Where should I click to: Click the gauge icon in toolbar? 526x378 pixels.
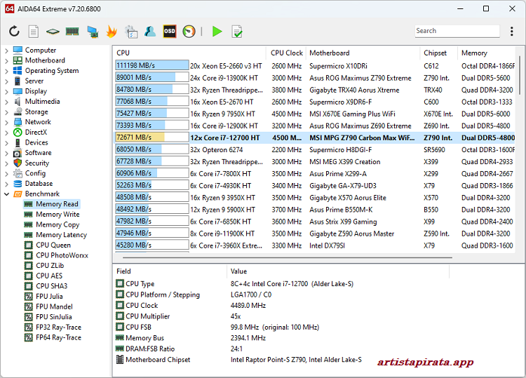[189, 31]
